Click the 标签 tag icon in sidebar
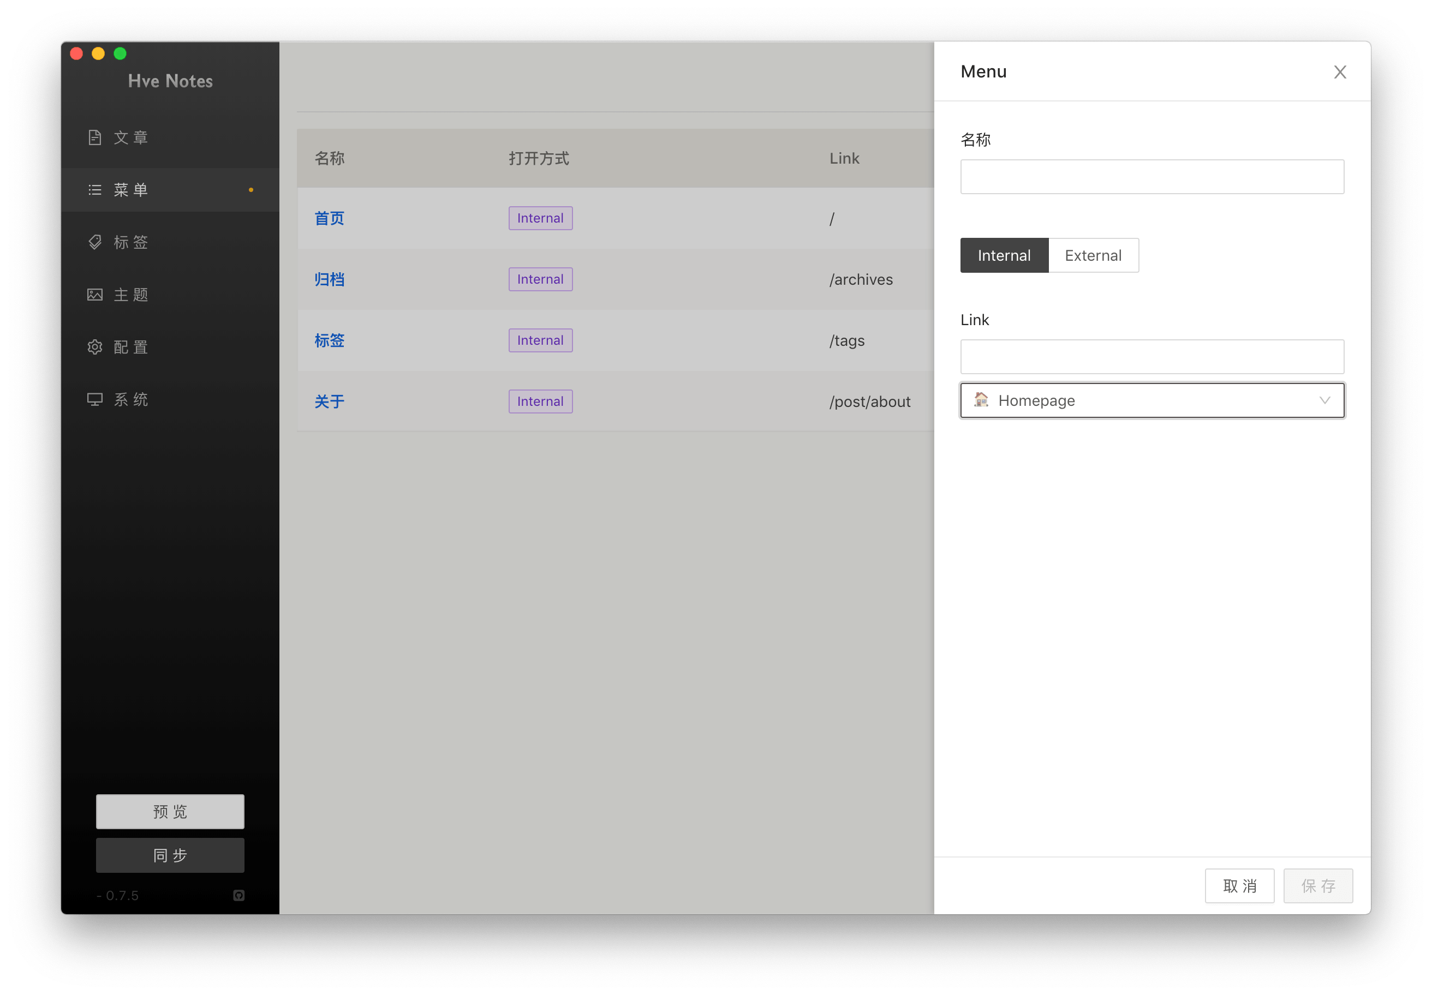The height and width of the screenshot is (995, 1432). 95,242
